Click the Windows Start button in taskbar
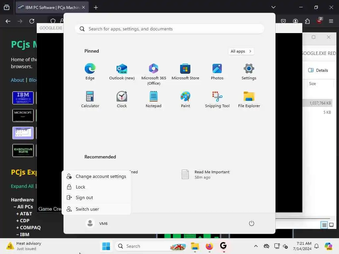 [106, 246]
